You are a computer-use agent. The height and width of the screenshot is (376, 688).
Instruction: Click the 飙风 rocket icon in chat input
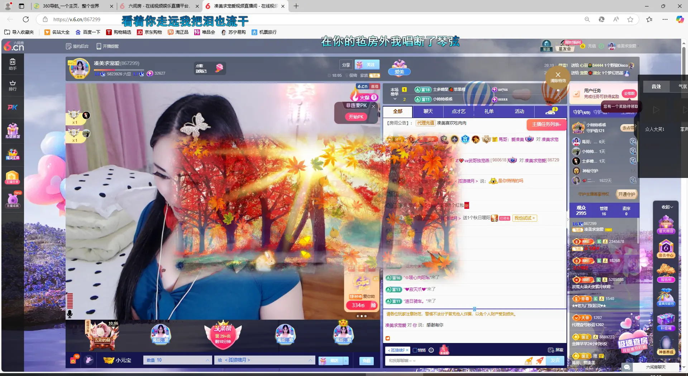tap(529, 361)
